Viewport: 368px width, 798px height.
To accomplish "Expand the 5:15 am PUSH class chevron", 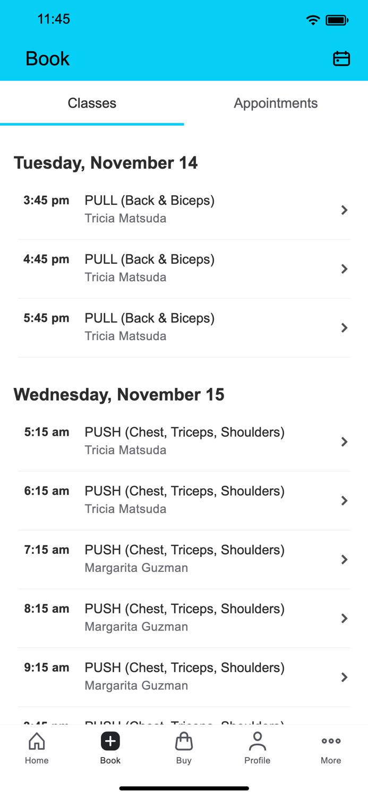I will [x=345, y=442].
